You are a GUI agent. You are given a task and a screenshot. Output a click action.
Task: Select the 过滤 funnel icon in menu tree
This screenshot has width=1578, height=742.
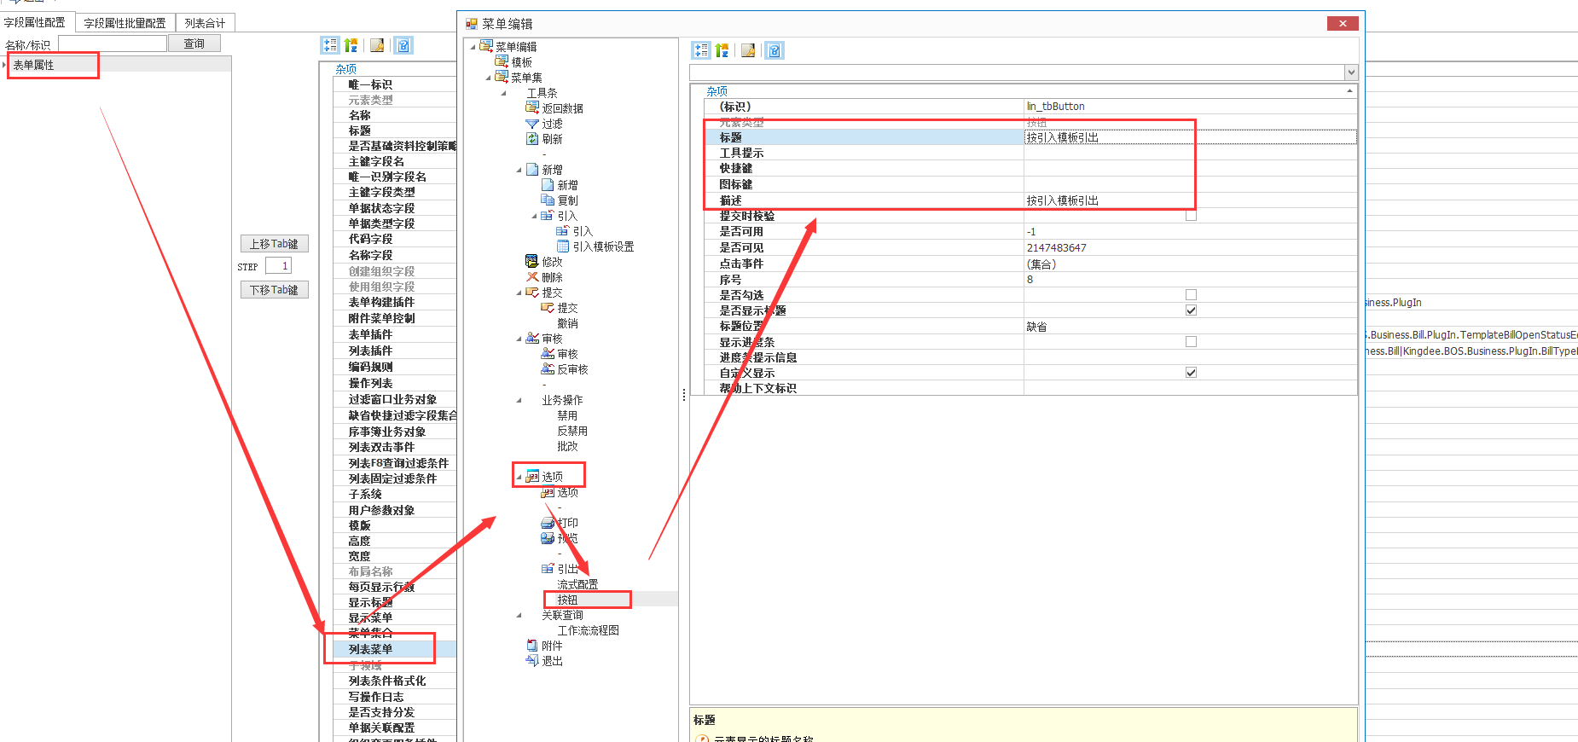point(532,124)
